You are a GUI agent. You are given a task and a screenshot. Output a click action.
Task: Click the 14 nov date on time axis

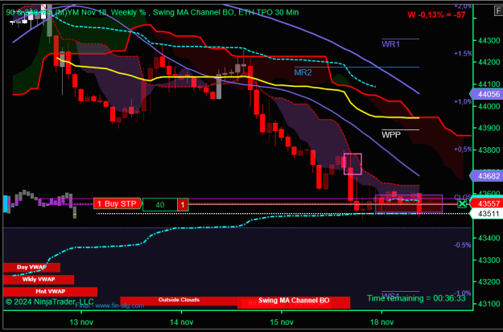[x=182, y=322]
